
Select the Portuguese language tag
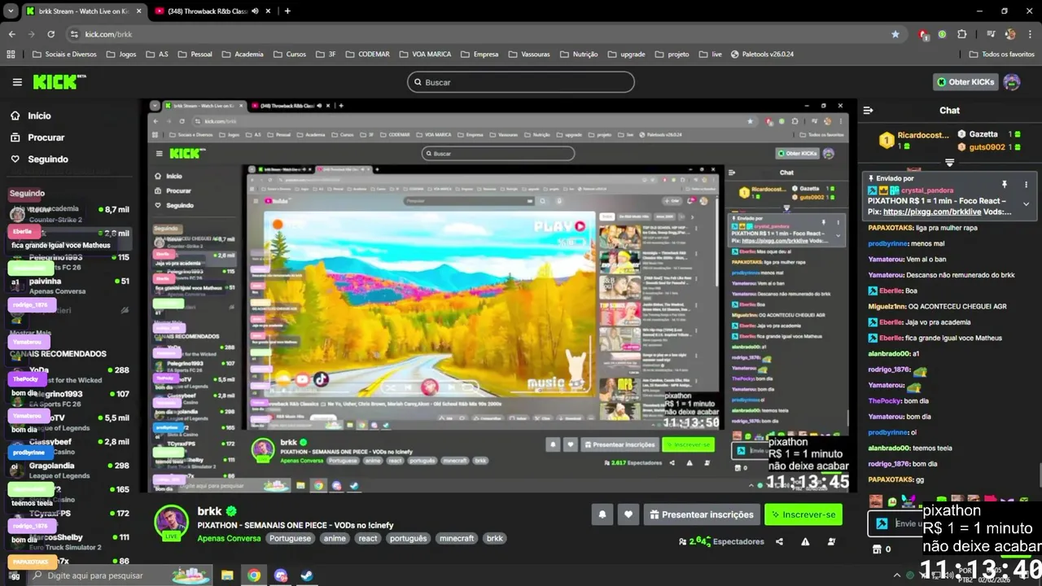pos(290,538)
